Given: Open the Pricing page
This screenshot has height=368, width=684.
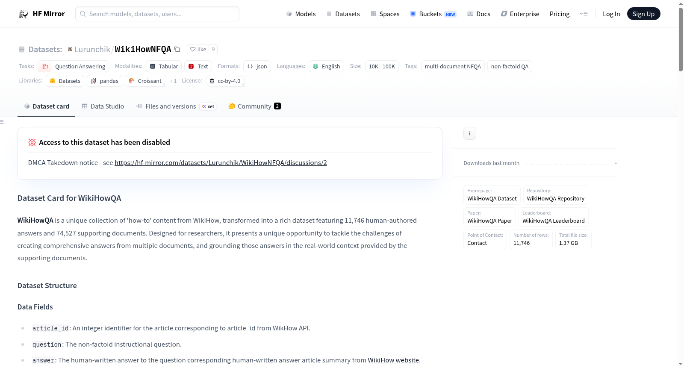Looking at the screenshot, I should pyautogui.click(x=560, y=14).
